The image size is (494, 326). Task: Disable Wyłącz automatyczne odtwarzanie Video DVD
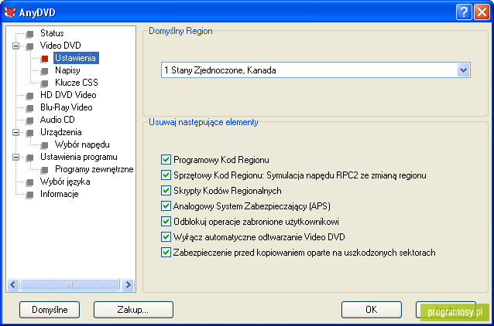(x=166, y=236)
